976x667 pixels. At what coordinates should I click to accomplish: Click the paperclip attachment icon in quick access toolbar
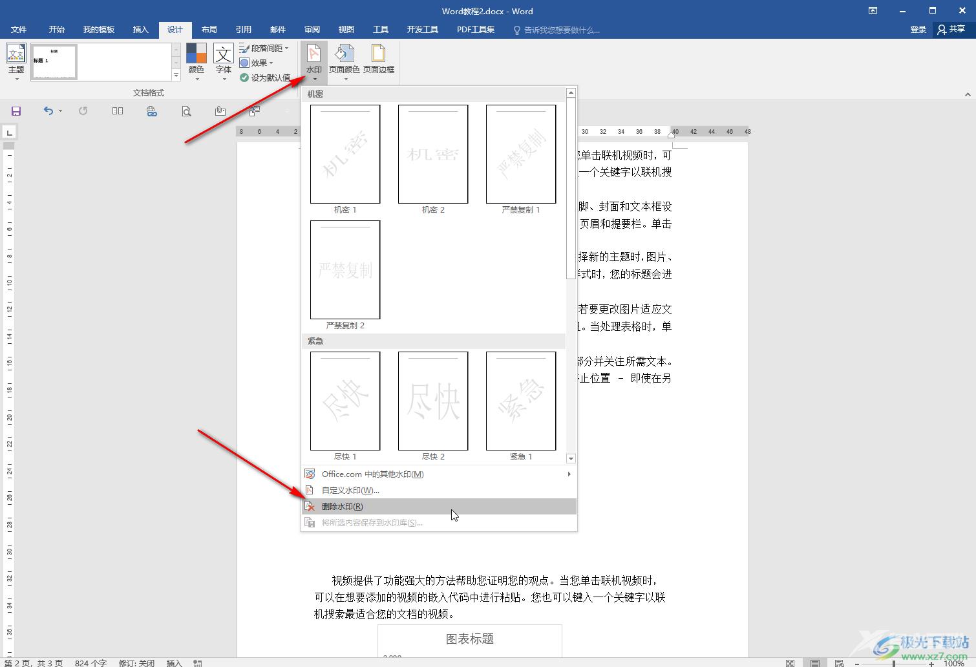220,111
